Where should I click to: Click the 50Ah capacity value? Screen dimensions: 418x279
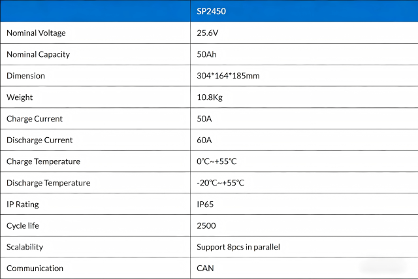point(207,55)
